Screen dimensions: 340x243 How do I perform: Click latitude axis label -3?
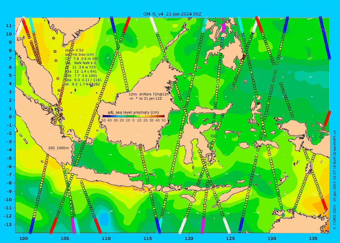[x=10, y=142]
